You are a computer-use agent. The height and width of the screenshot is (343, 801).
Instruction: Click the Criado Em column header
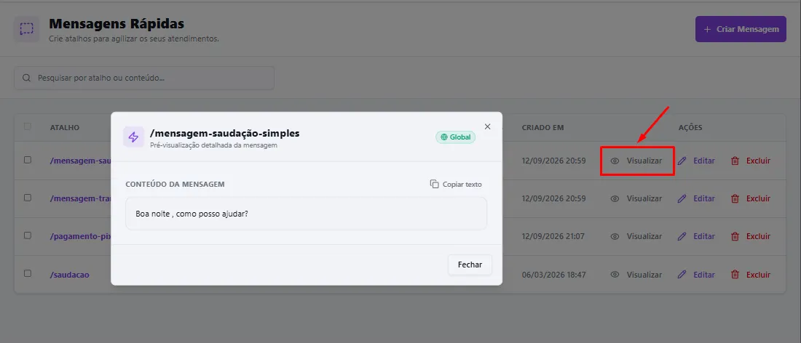click(x=542, y=127)
